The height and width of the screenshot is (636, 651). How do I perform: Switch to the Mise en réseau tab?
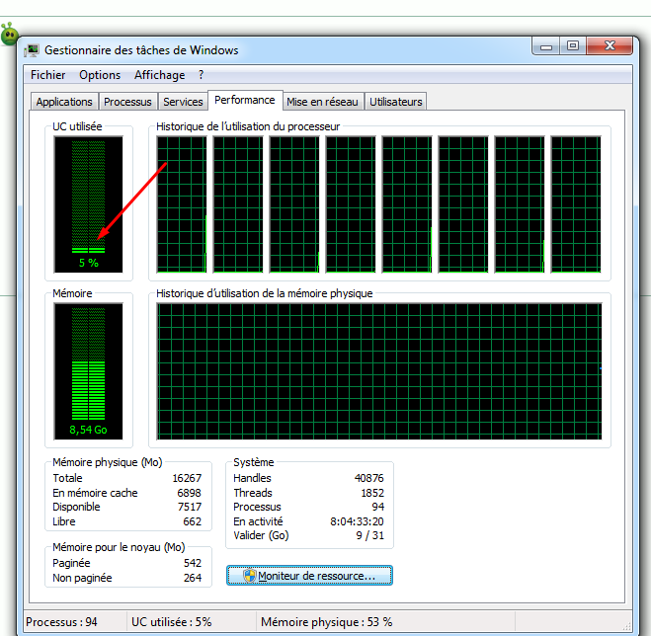point(322,102)
